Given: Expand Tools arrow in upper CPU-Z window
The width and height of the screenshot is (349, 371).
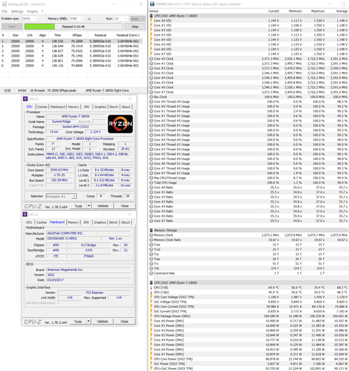Looking at the screenshot, I should click(89, 206).
